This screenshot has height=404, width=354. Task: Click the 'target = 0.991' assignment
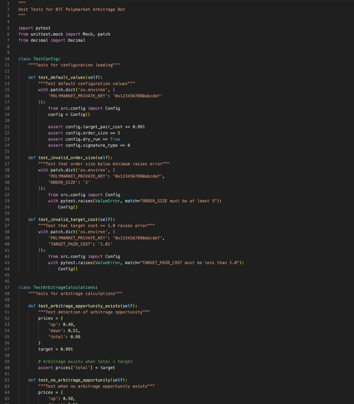[56, 349]
